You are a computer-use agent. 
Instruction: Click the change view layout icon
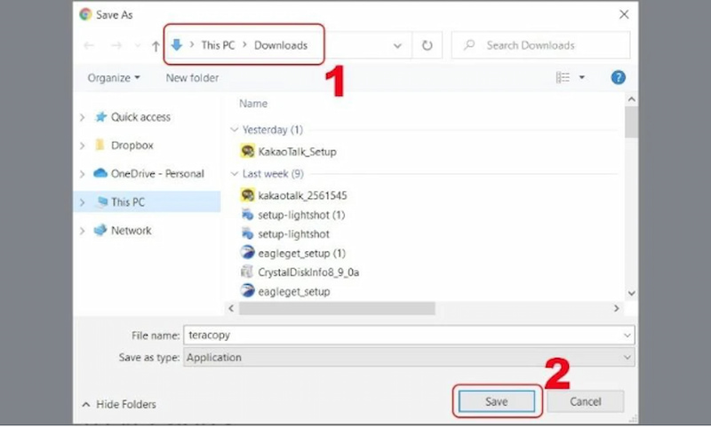pyautogui.click(x=563, y=78)
